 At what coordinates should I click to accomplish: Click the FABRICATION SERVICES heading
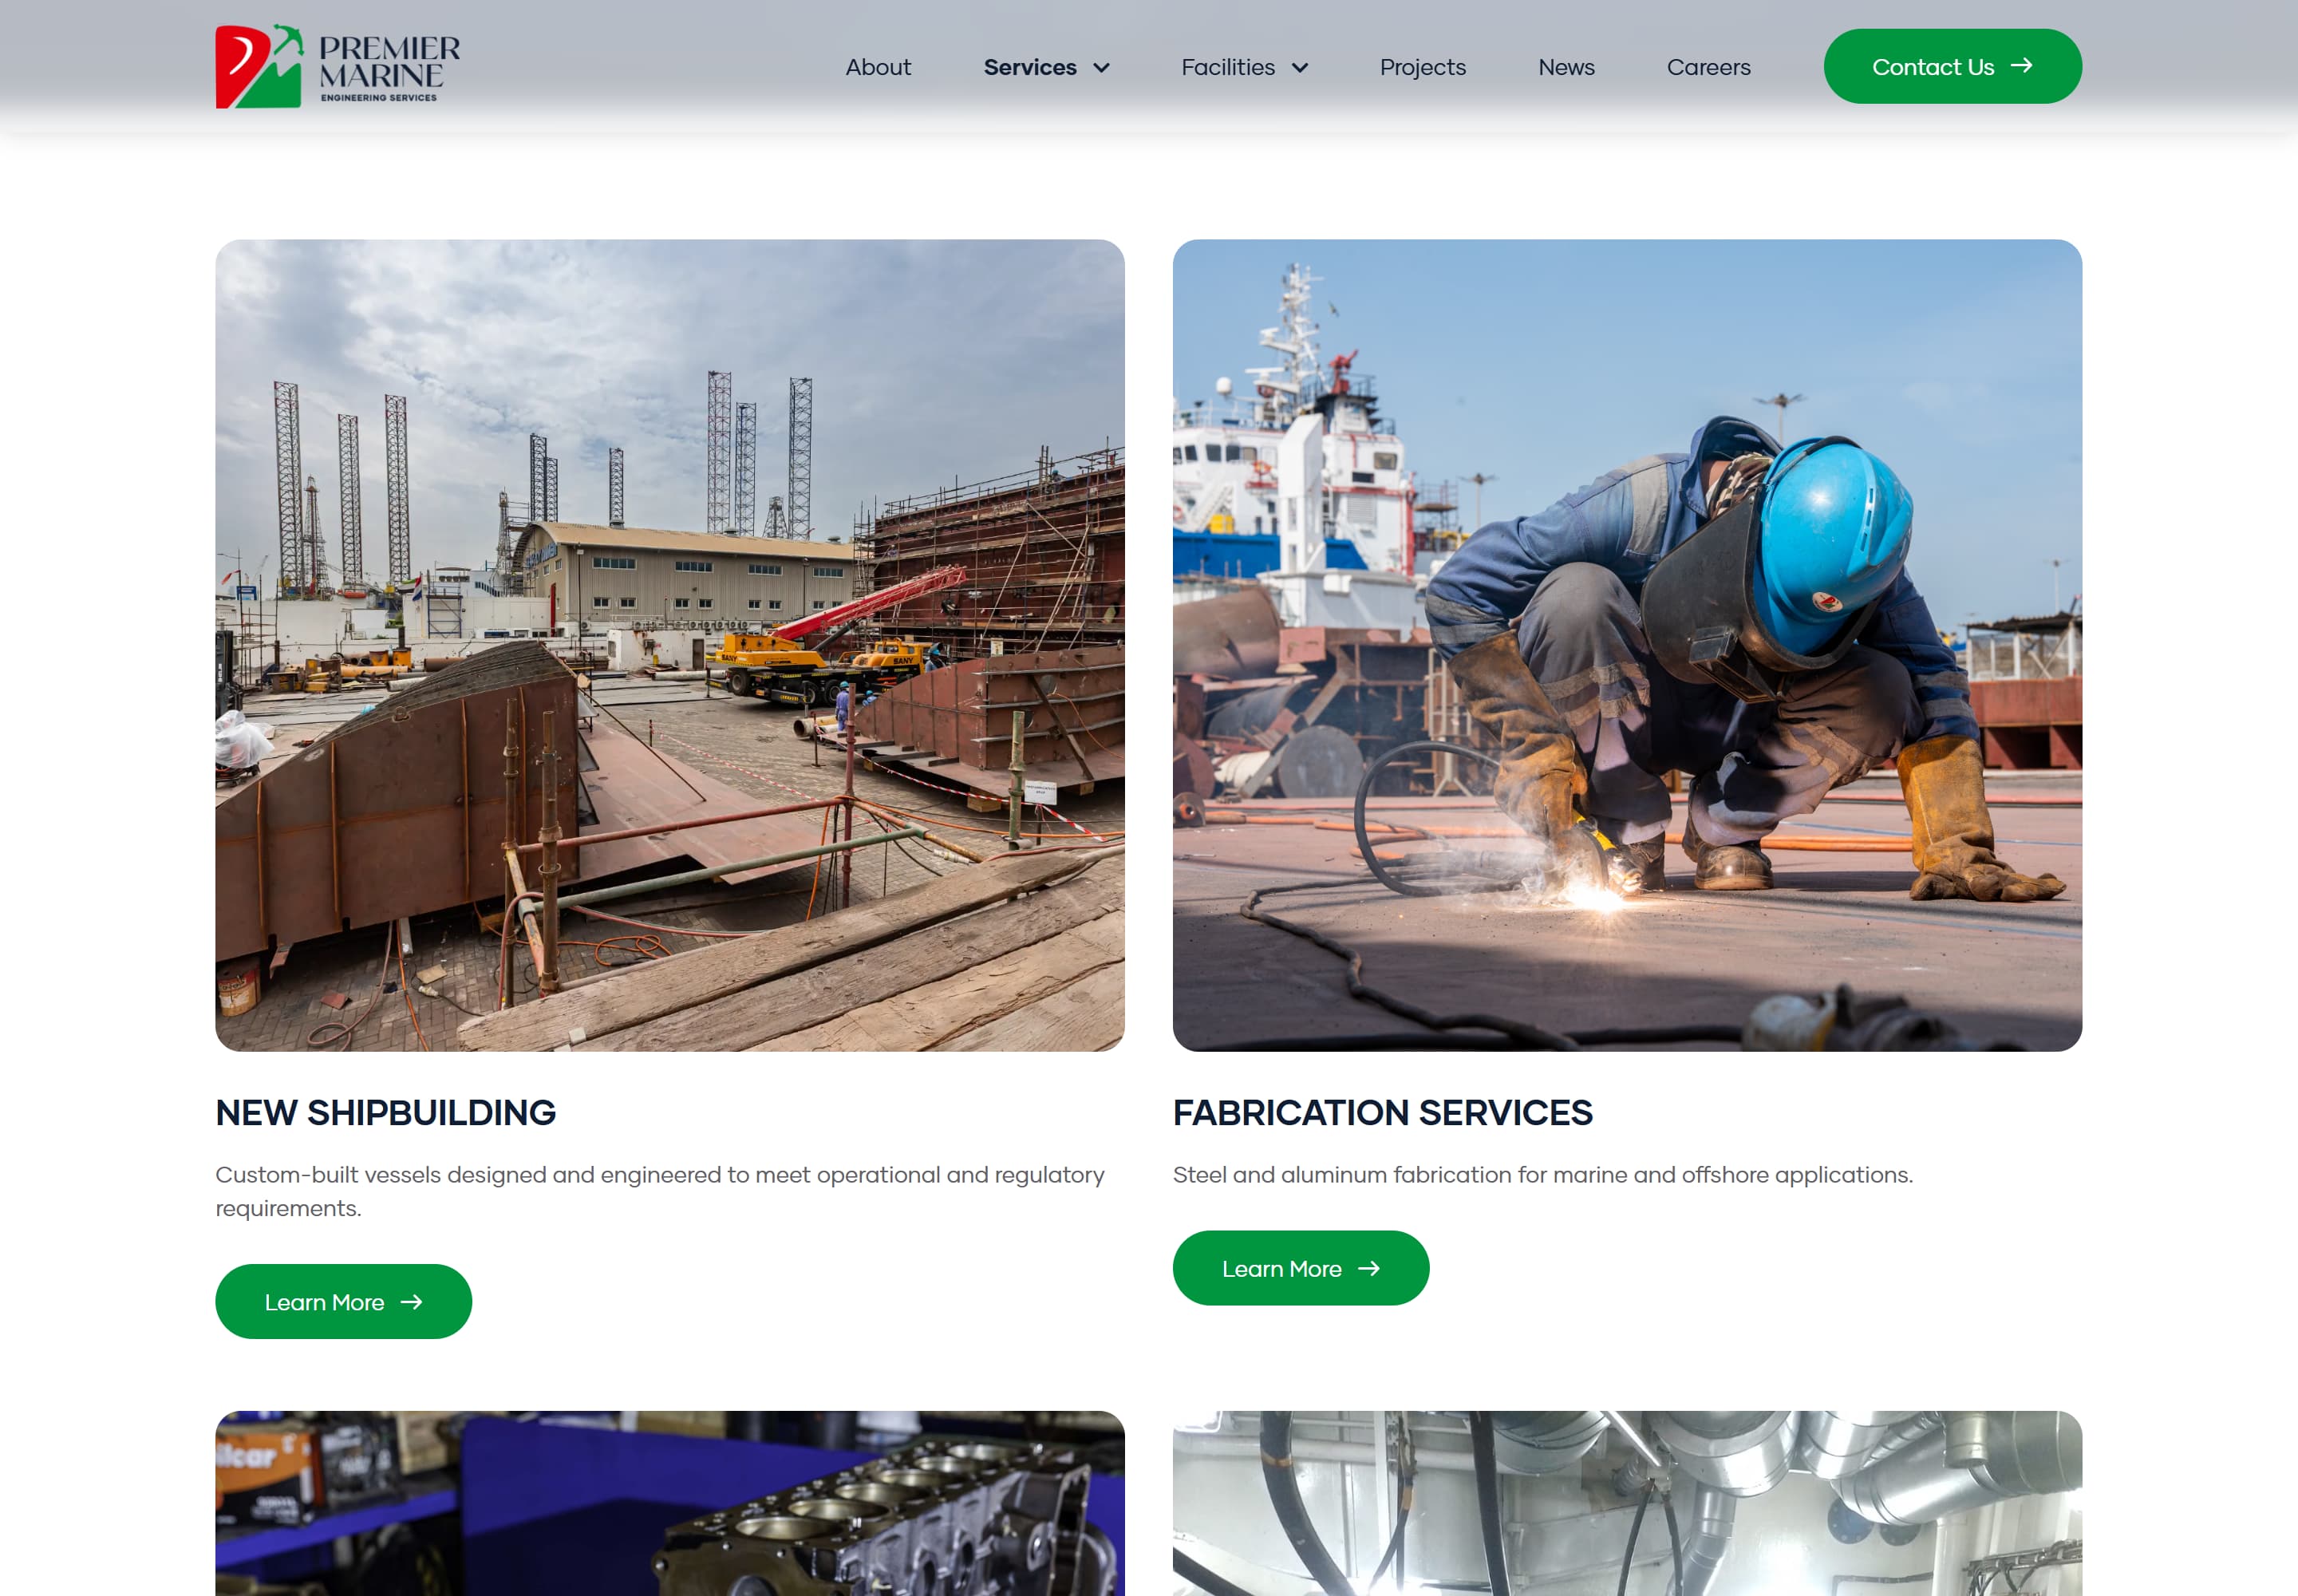[x=1382, y=1113]
